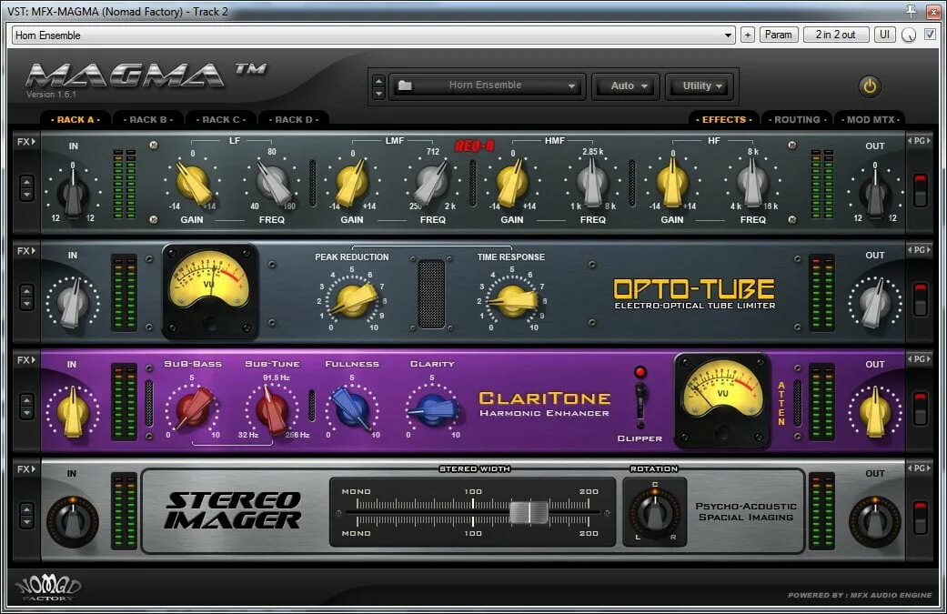Click the ClariTone SUB-TUNE knob
Screen dimensions: 947x614
pyautogui.click(x=272, y=409)
